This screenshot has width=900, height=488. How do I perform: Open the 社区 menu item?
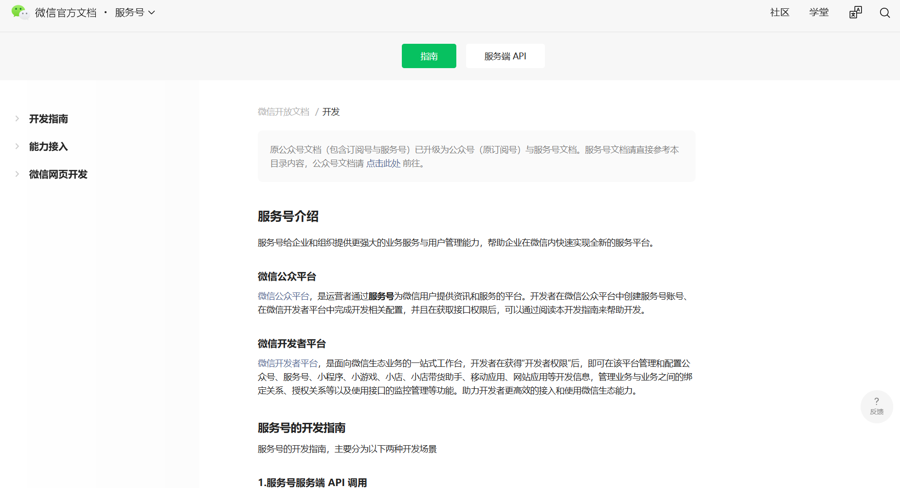point(779,13)
